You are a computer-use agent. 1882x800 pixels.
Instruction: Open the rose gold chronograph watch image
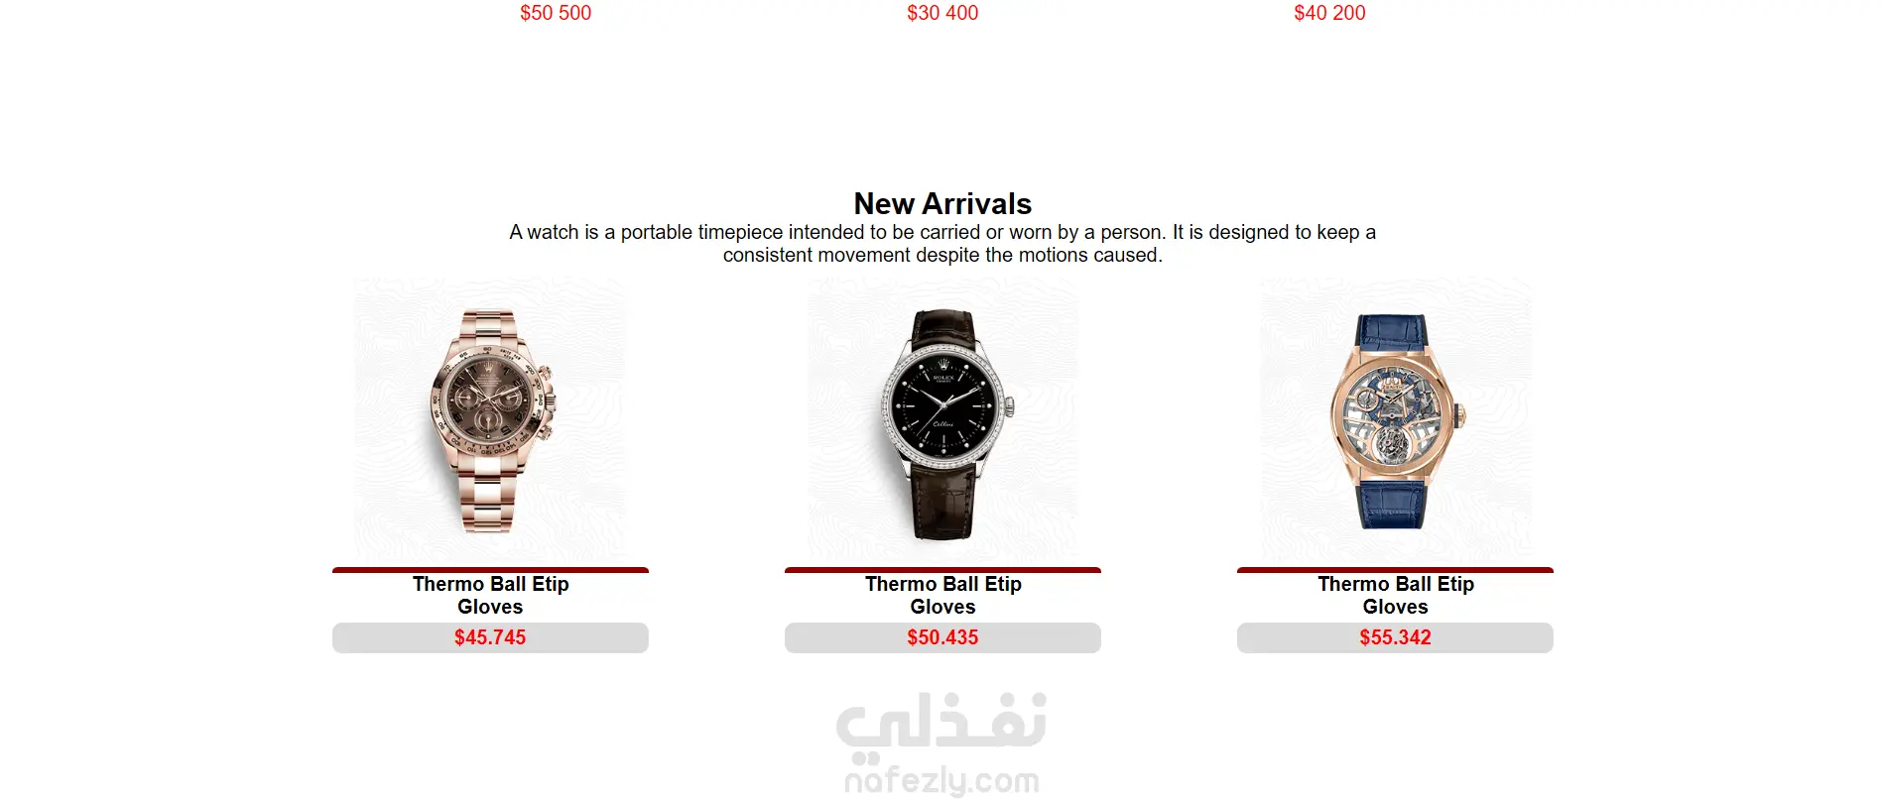pyautogui.click(x=490, y=417)
